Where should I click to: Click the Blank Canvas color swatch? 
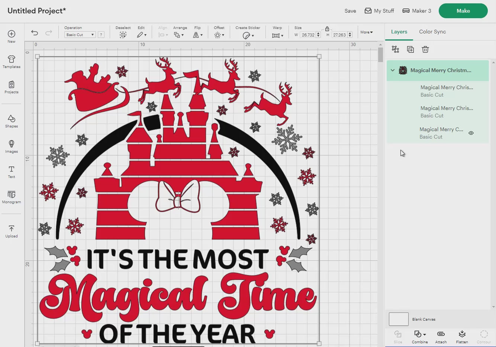[x=399, y=319]
